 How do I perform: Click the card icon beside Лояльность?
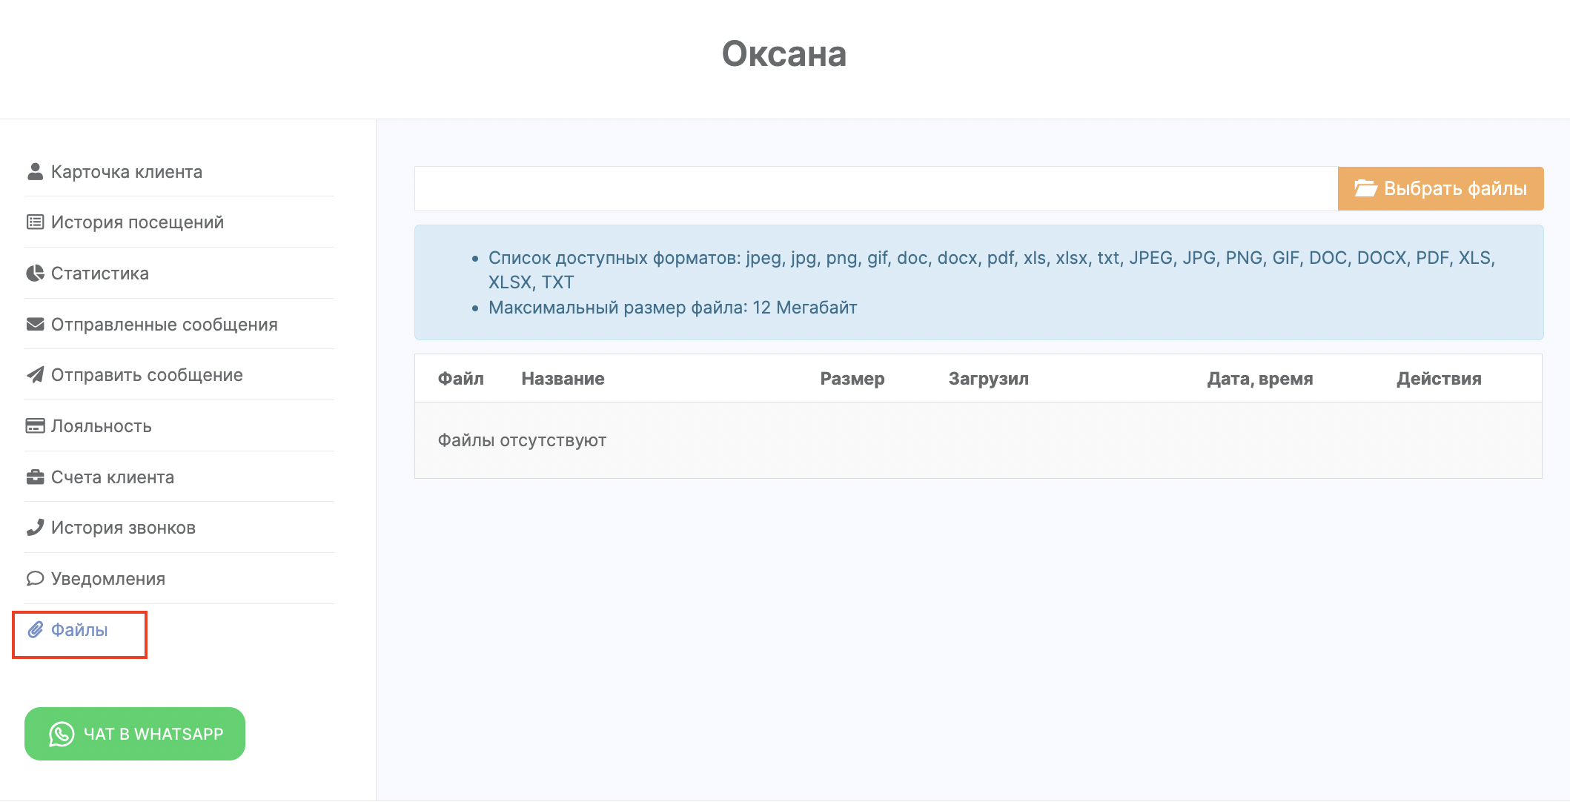click(35, 425)
